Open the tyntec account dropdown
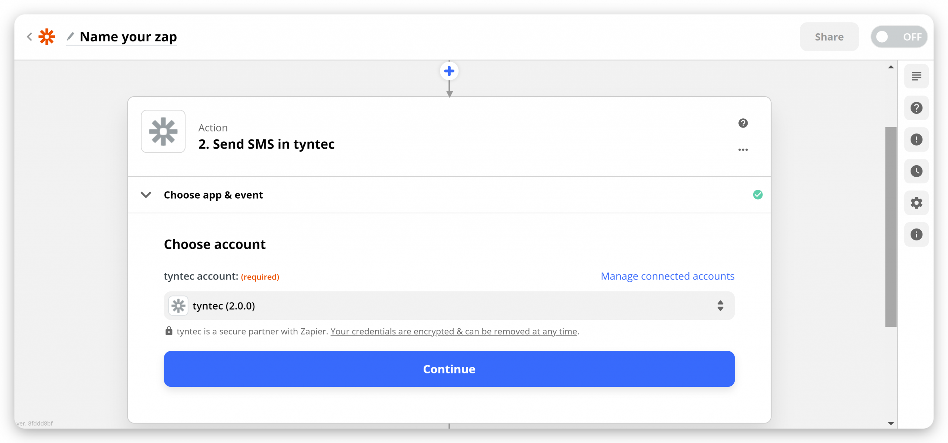 449,306
